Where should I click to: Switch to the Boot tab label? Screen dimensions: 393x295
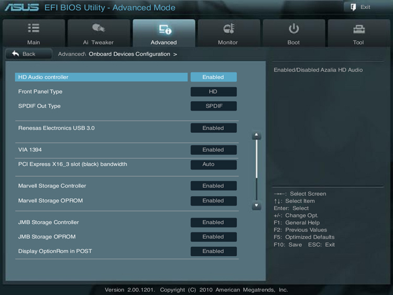(293, 42)
